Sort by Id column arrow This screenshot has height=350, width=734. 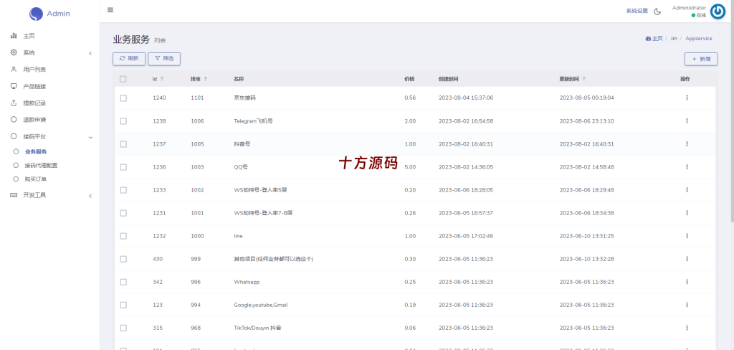(x=162, y=79)
